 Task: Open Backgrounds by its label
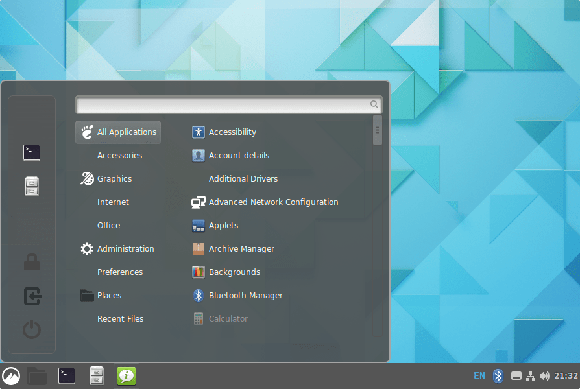pyautogui.click(x=234, y=272)
